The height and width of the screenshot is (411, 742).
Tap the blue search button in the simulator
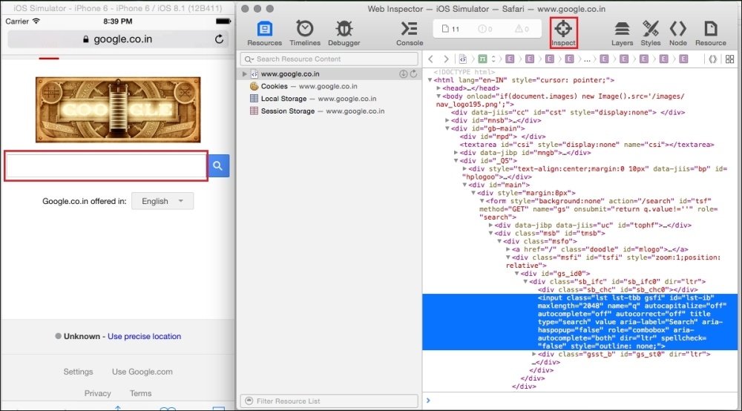(x=219, y=165)
